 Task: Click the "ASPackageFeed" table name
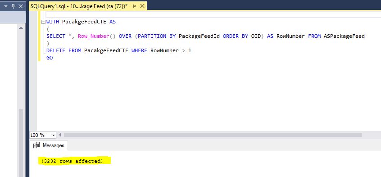point(344,36)
